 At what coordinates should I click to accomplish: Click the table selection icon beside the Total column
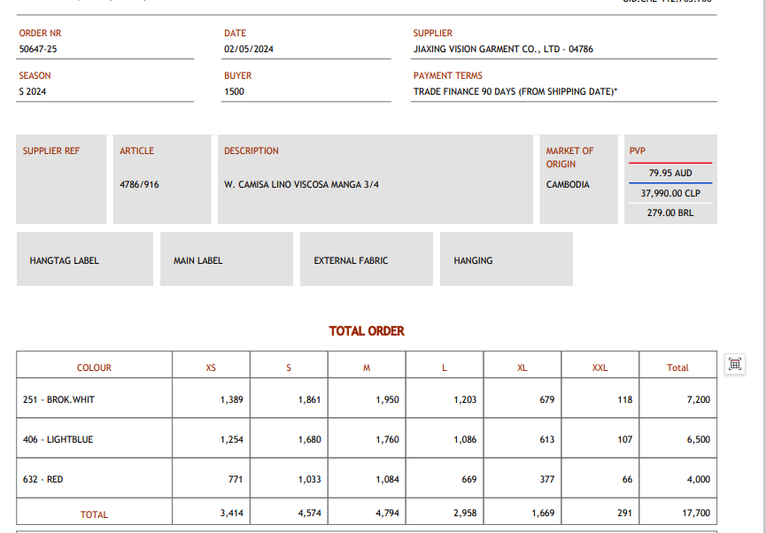[734, 364]
